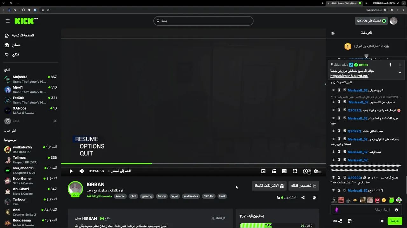407x228 pixels.
Task: Insert the red angry emote
Action: pos(377,200)
